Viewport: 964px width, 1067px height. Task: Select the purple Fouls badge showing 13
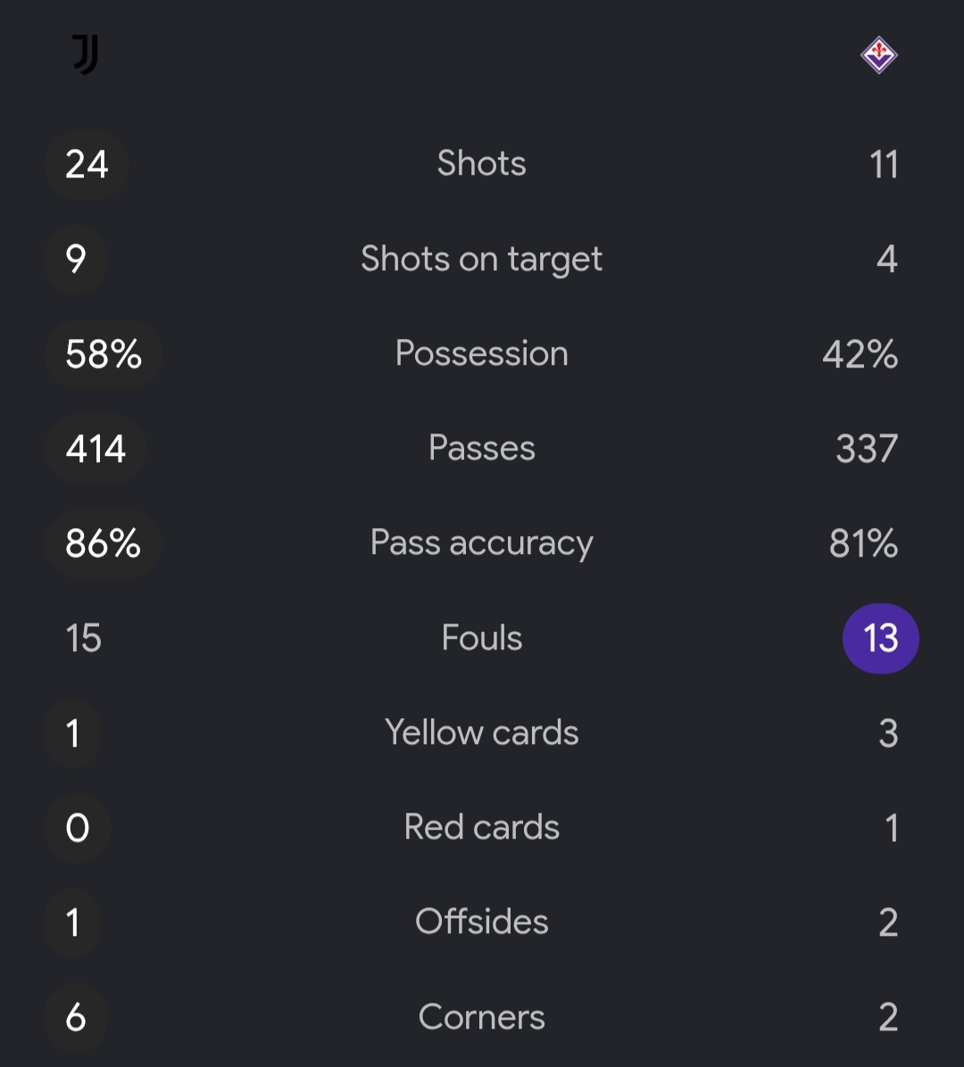tap(881, 638)
